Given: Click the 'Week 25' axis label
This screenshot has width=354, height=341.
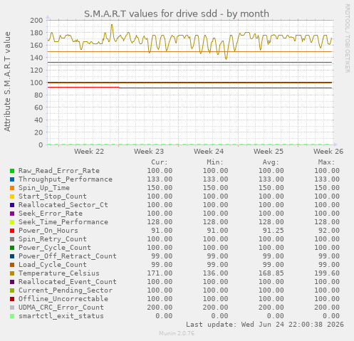Looking at the screenshot, I should click(269, 152).
